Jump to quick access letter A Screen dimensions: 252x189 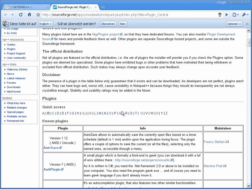point(43,113)
